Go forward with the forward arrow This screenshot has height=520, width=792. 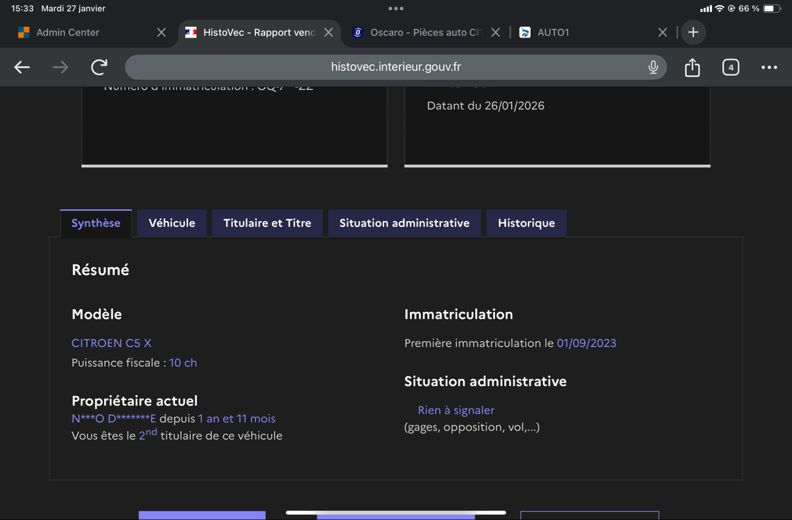point(61,67)
